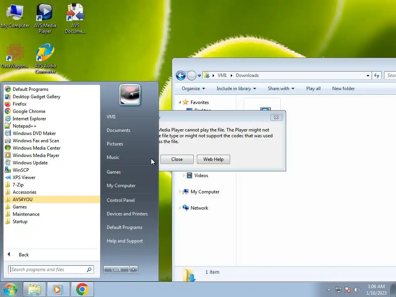Open DataWagon desktop shortcut
This screenshot has height=297, width=396.
click(x=15, y=56)
